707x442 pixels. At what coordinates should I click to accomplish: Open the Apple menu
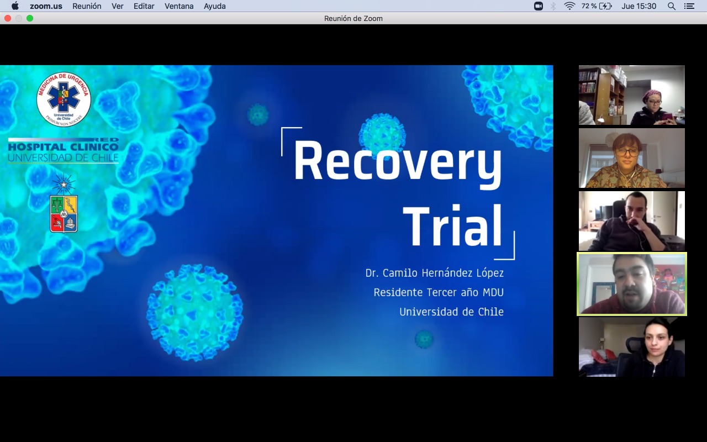[15, 6]
